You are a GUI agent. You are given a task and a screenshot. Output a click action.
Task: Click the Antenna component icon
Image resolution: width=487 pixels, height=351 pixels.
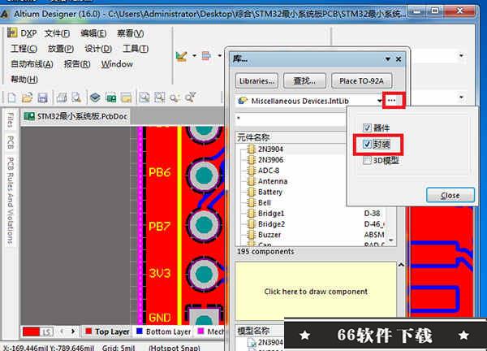coord(251,181)
